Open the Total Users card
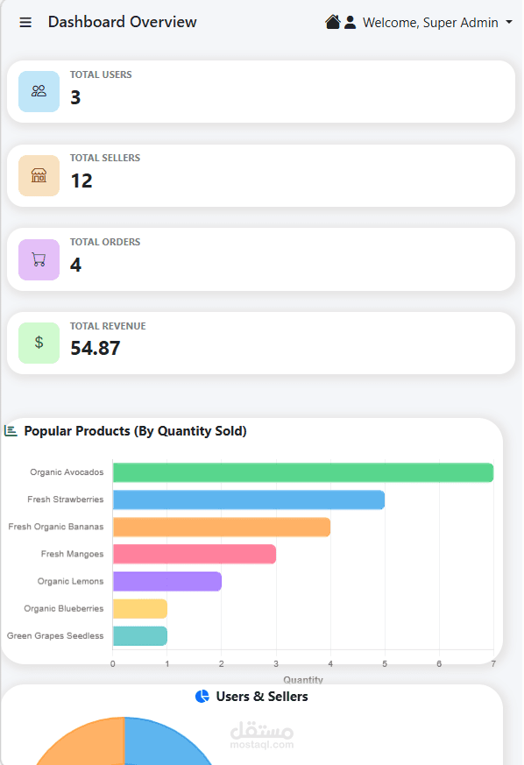 click(x=261, y=91)
